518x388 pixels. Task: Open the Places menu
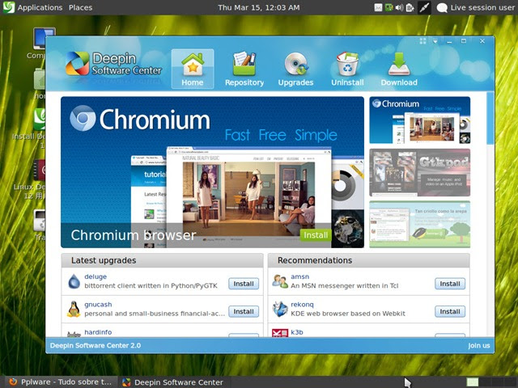coord(80,7)
